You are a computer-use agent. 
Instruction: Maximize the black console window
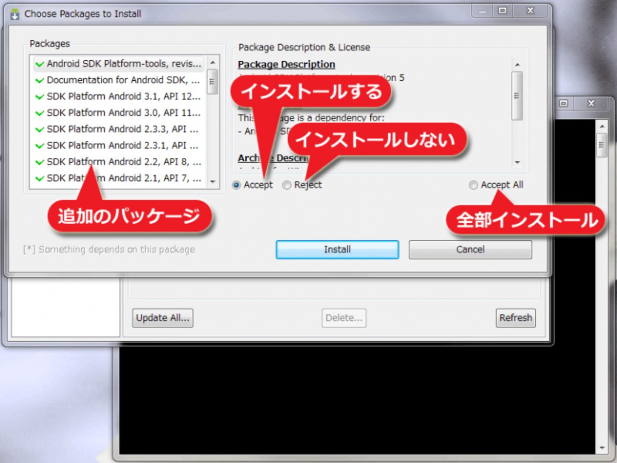tap(564, 104)
